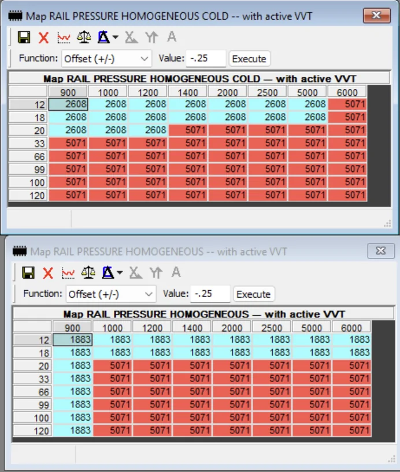Viewport: 400px width, 472px height.
Task: Open Function dropdown in lower map window
Action: [x=111, y=294]
